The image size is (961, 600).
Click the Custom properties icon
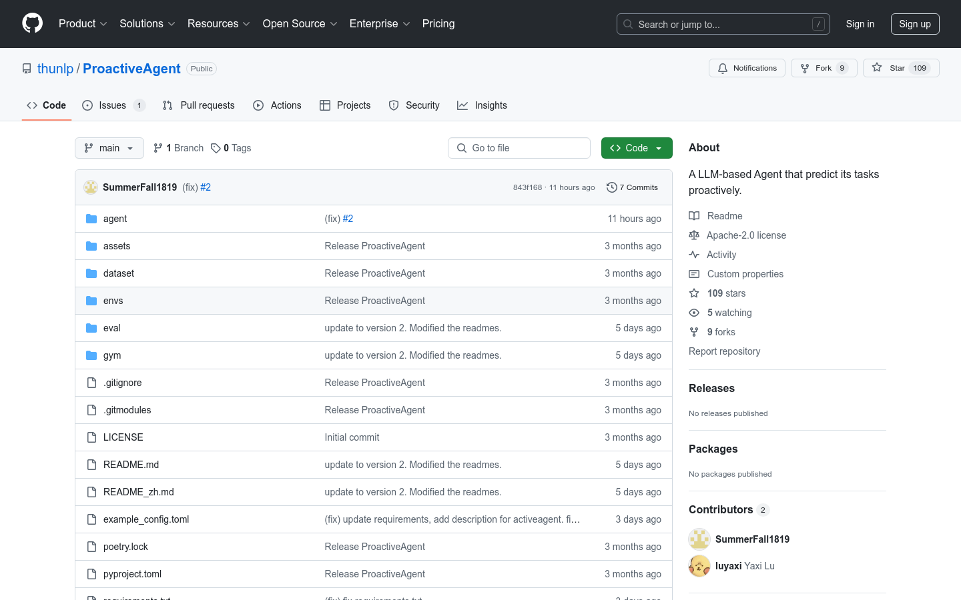(694, 274)
